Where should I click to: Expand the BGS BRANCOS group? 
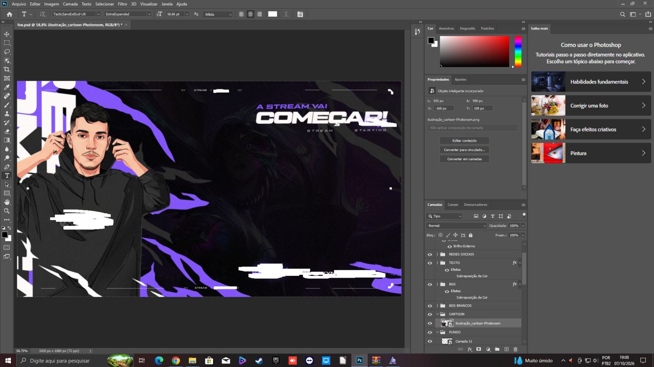click(x=437, y=306)
